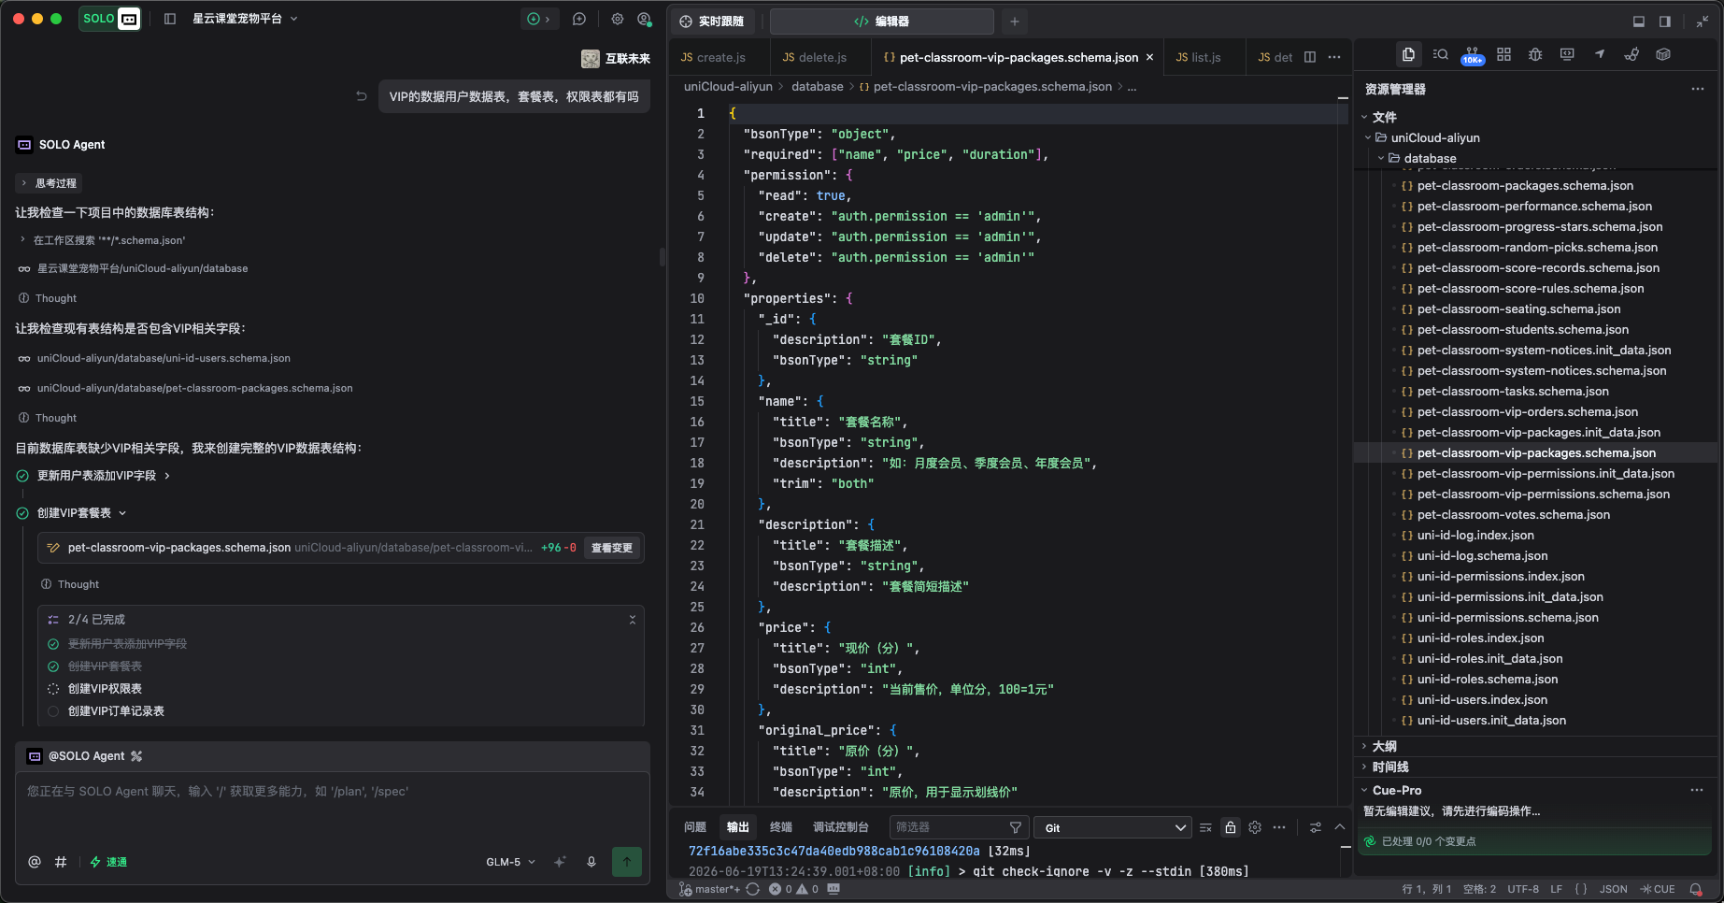
Task: Expand the 思考过程 section
Action: [50, 183]
